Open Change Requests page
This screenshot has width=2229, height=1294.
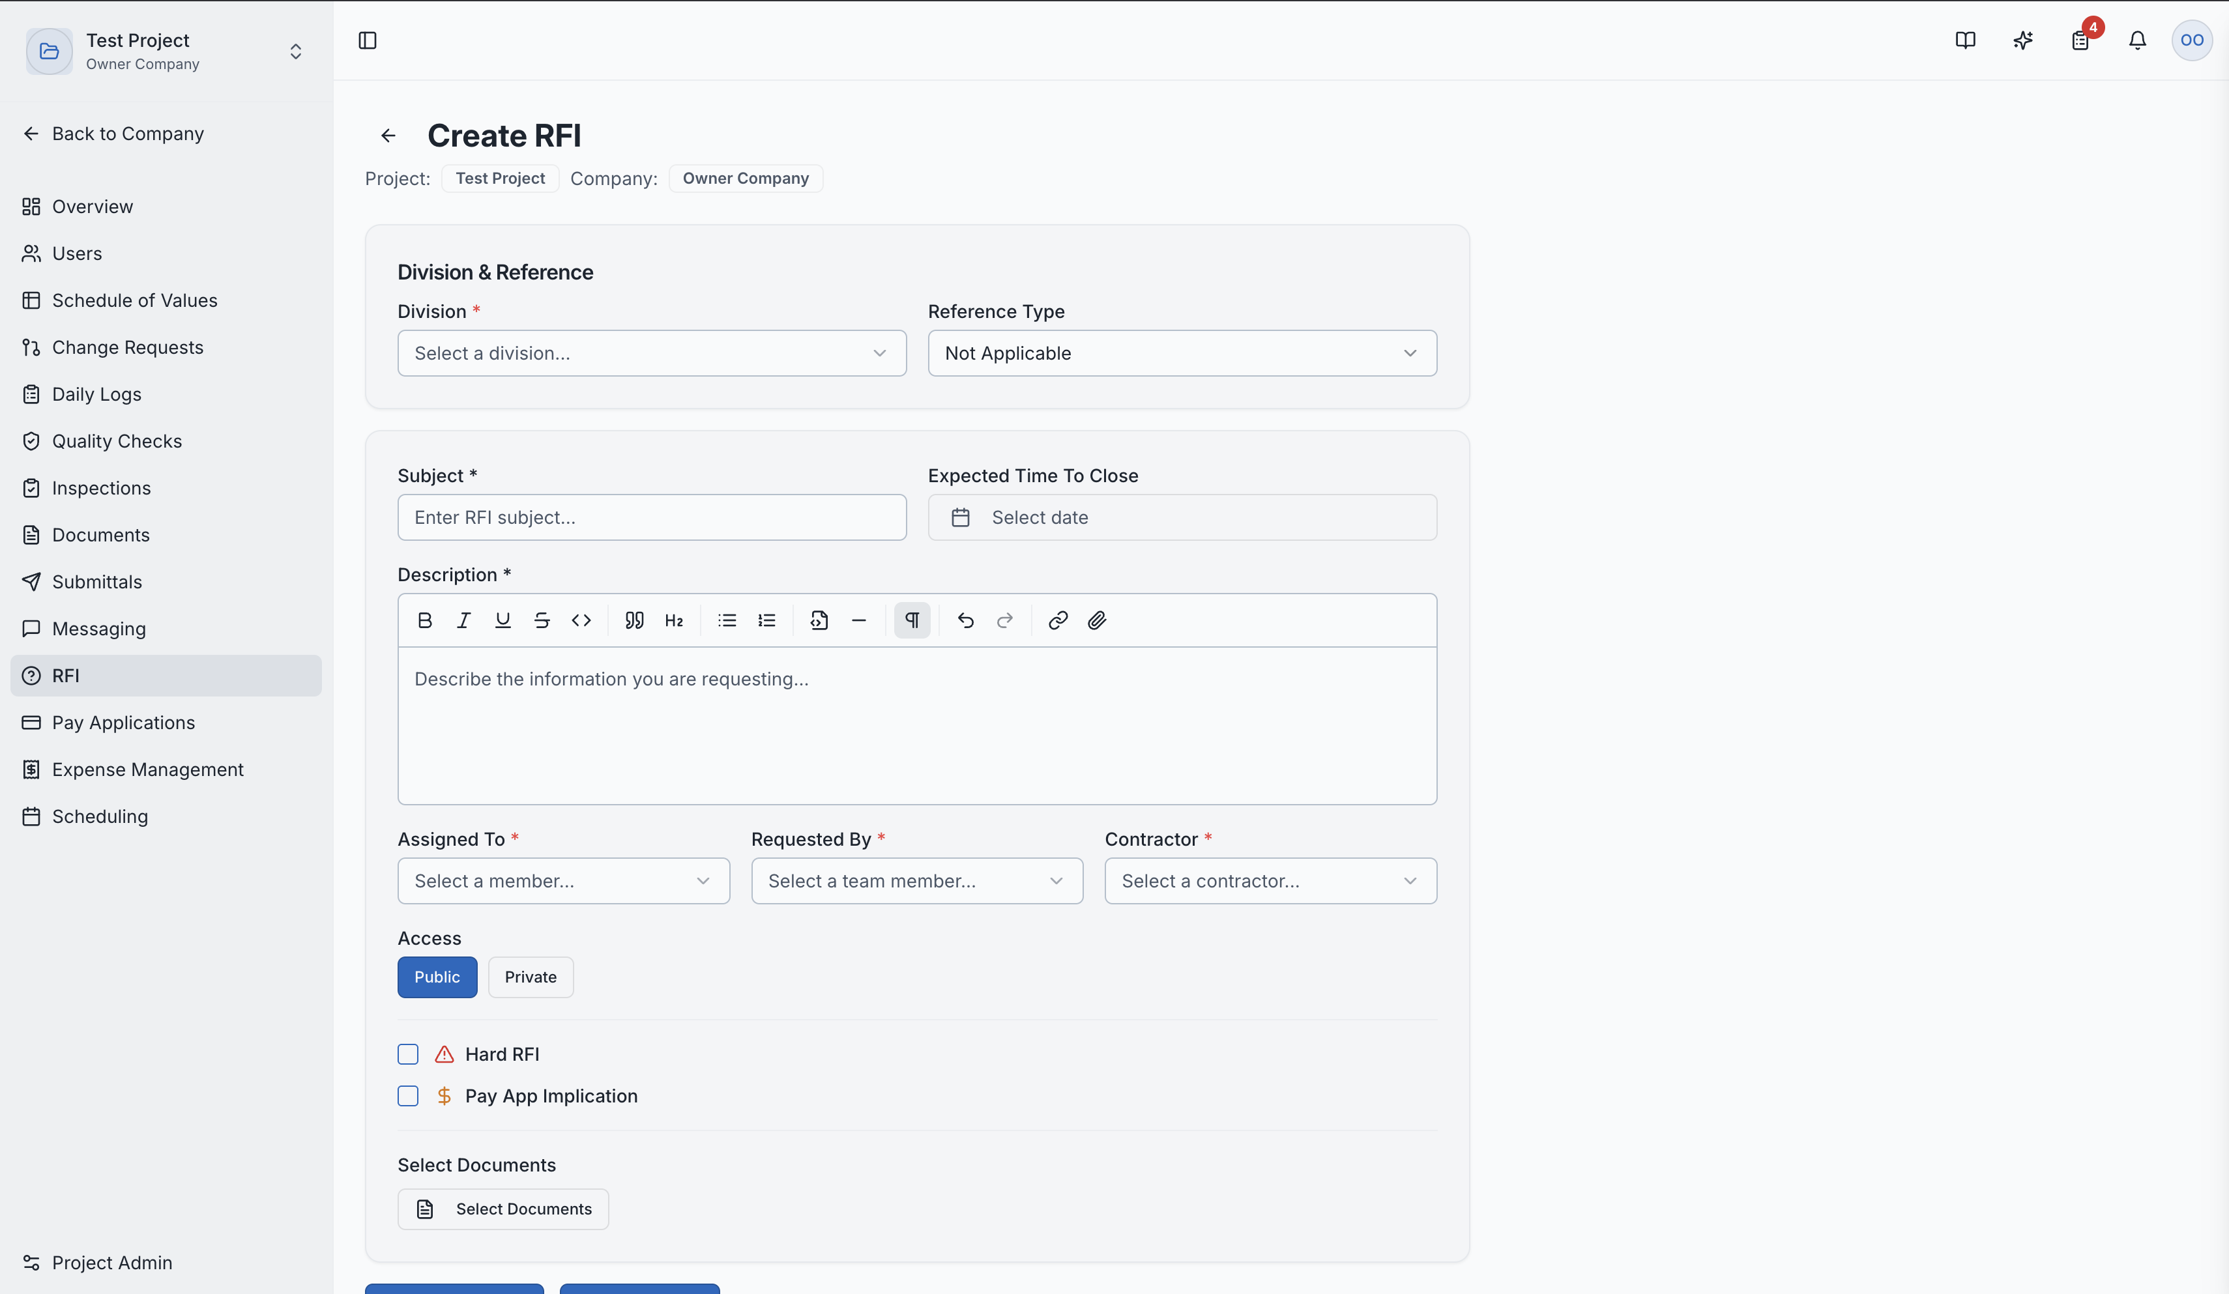166,347
